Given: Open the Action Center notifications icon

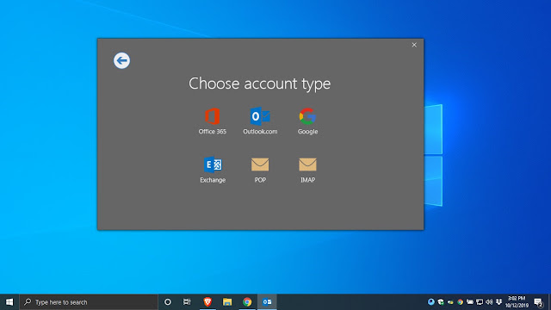Looking at the screenshot, I should [538, 302].
